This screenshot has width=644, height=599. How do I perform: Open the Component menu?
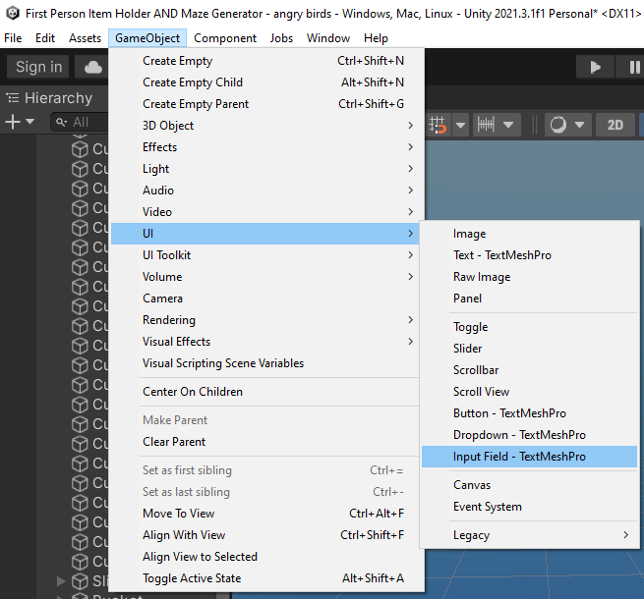click(225, 38)
